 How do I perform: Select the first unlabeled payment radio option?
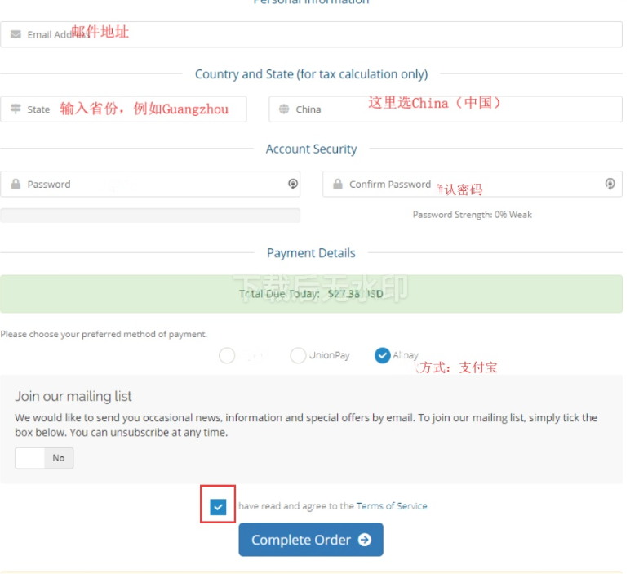click(227, 355)
